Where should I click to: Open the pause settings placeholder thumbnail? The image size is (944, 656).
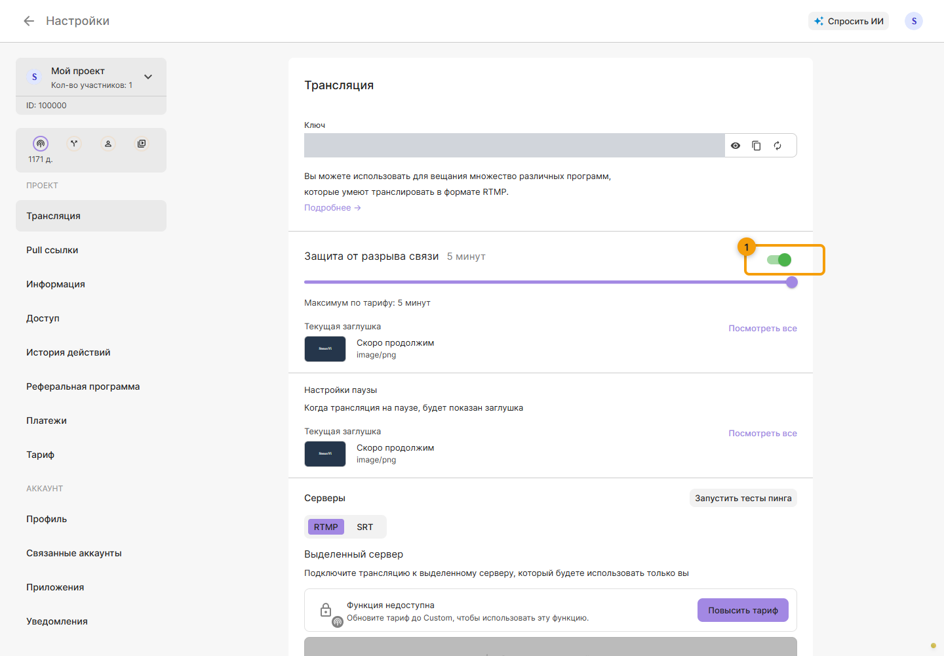tap(325, 454)
